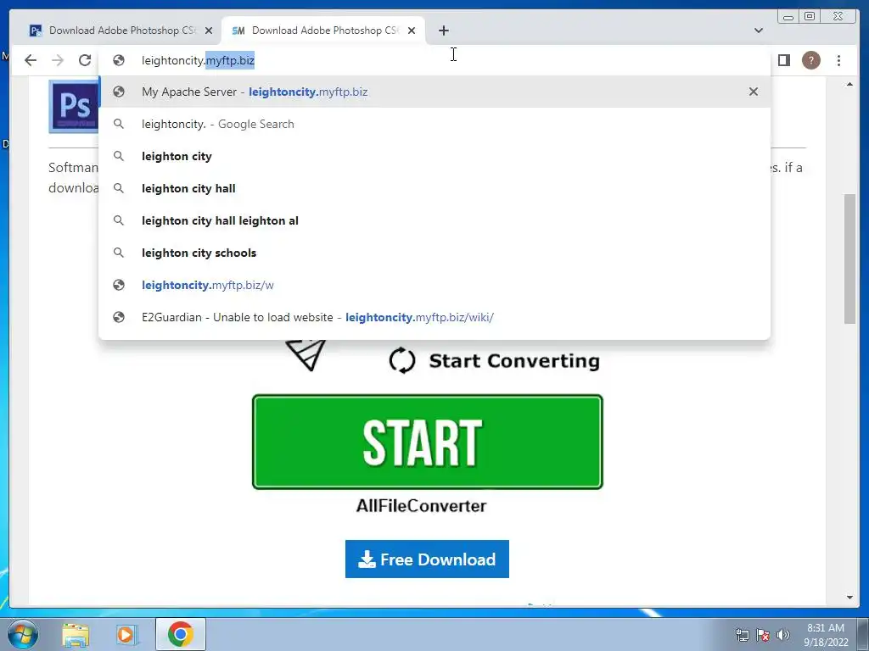Choose 'leighton city schools' suggestion
This screenshot has height=651, width=869.
point(434,253)
